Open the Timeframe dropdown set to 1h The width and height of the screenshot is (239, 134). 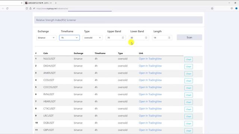(69, 38)
